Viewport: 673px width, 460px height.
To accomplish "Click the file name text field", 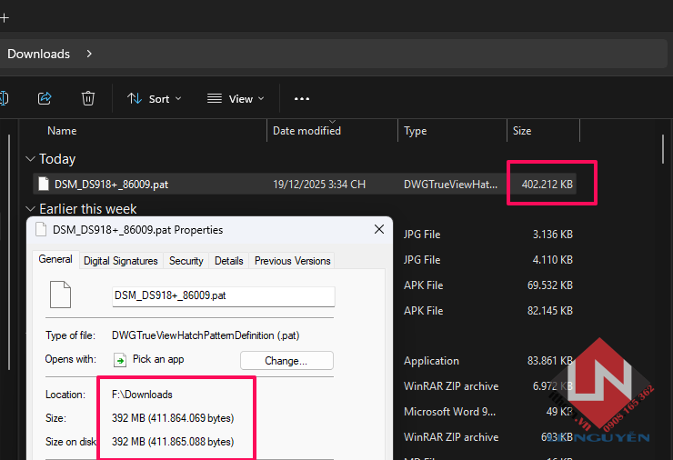I will pos(223,296).
